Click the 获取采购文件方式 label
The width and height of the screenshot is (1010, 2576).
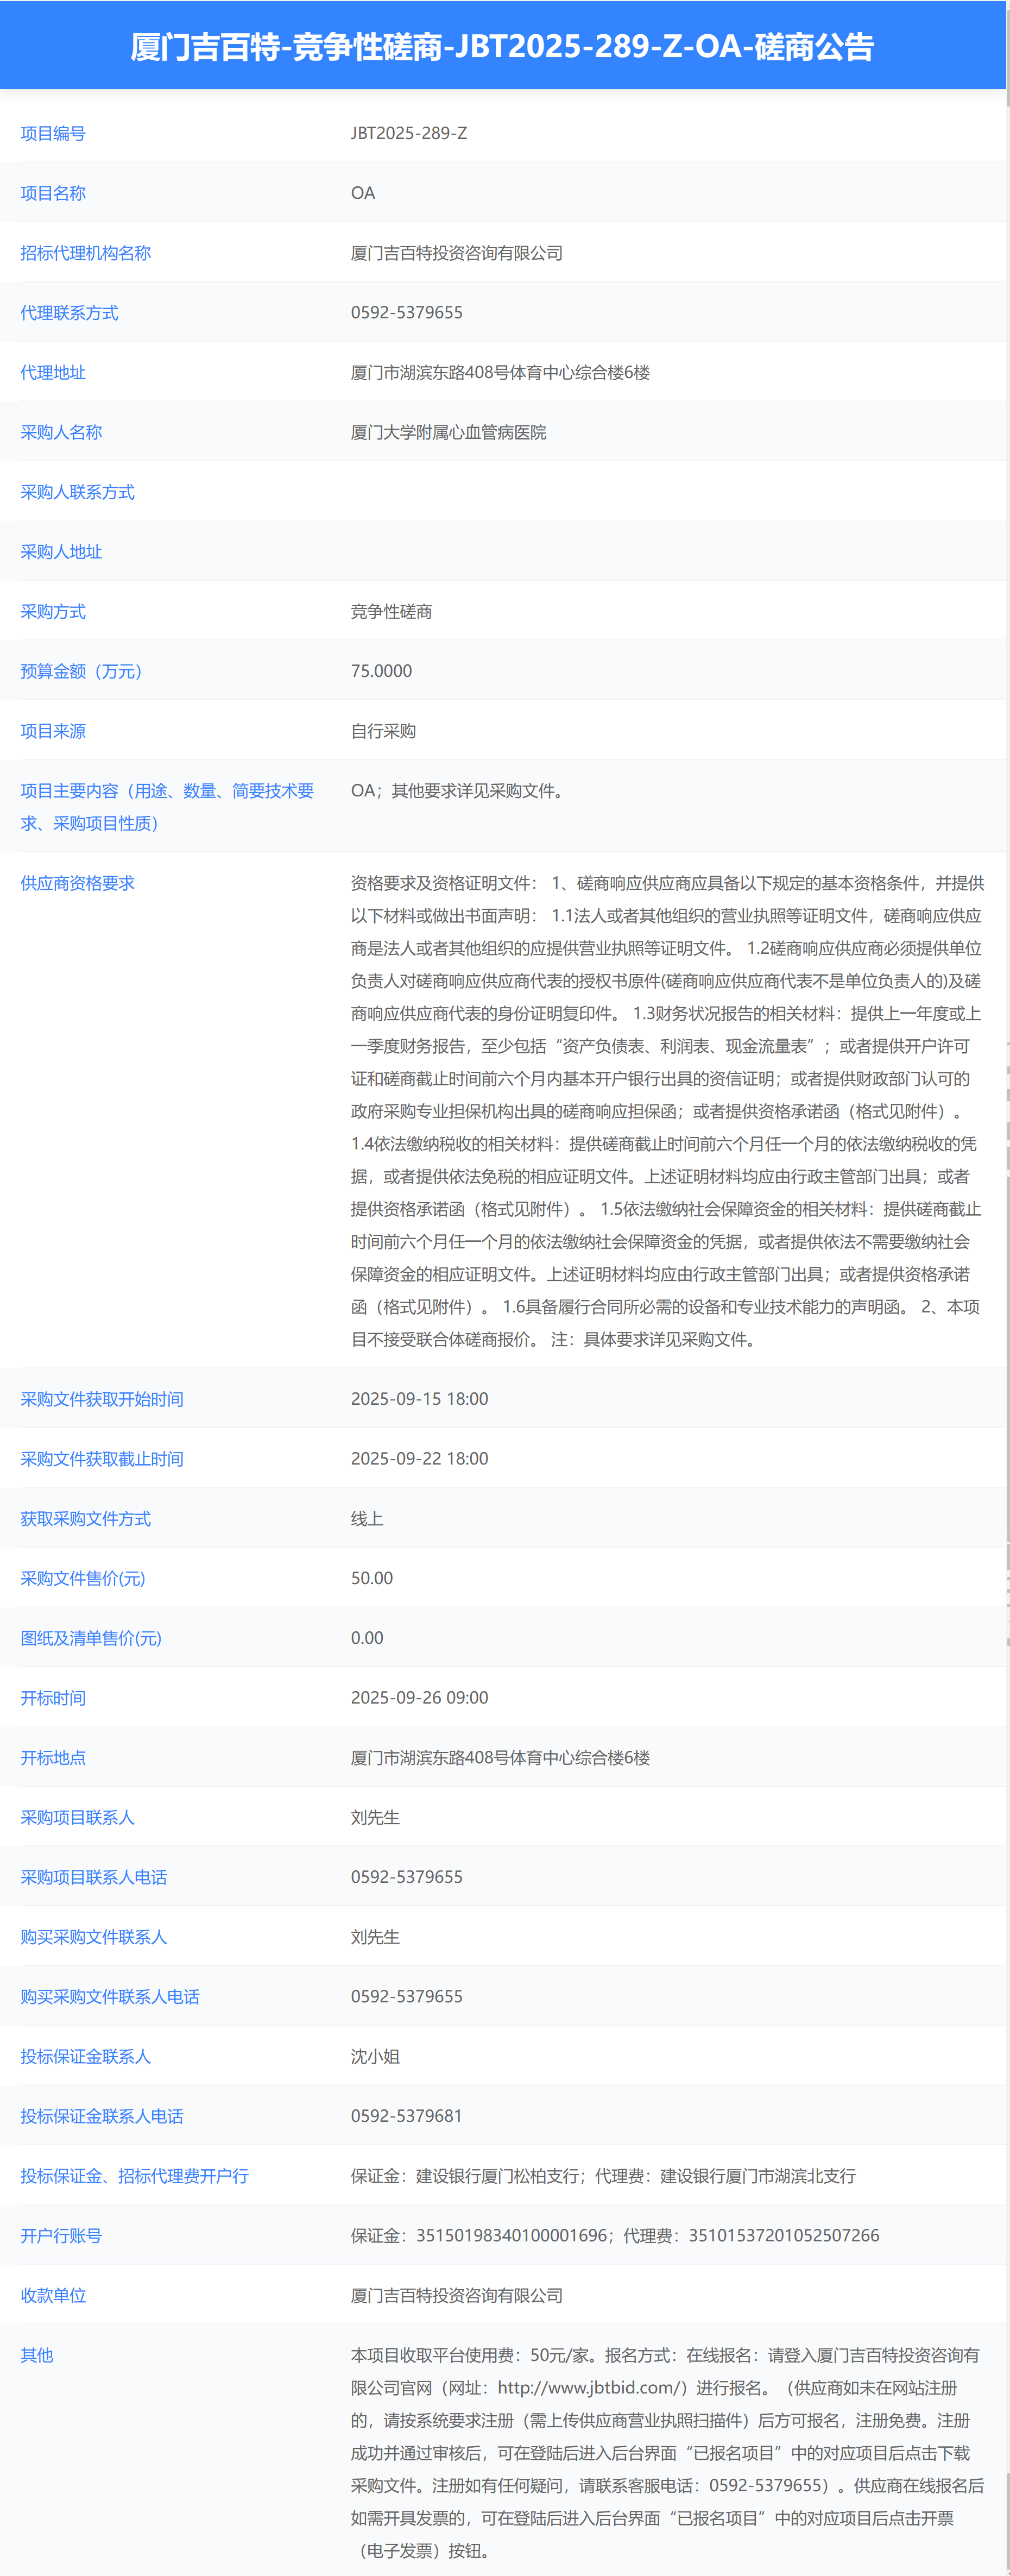point(84,1518)
